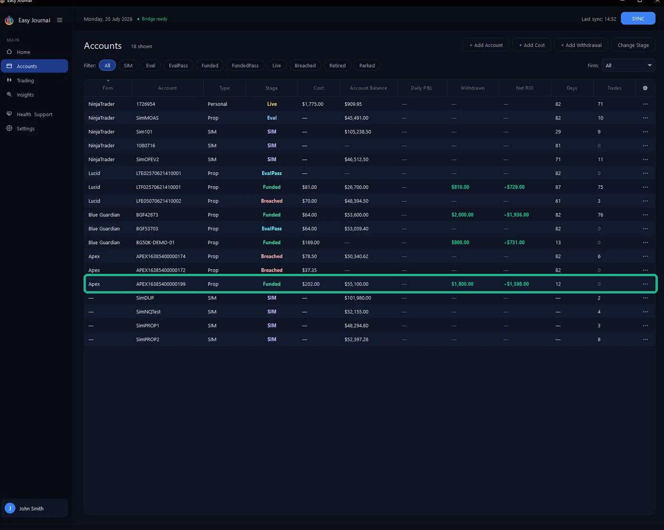Click the Easy Journal logo icon
664x530 pixels.
coord(9,20)
